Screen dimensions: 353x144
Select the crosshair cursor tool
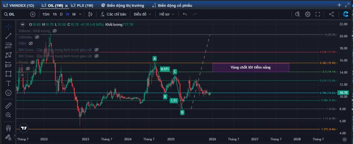(8, 27)
